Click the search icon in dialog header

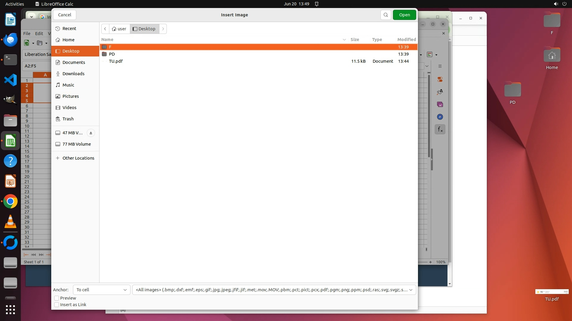tap(386, 15)
